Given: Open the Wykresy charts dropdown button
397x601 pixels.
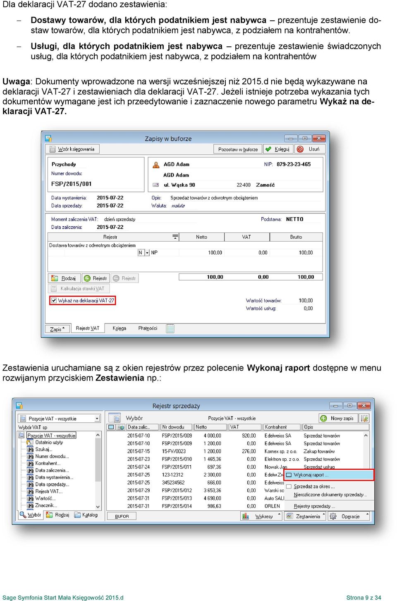Looking at the screenshot, I should click(x=261, y=517).
